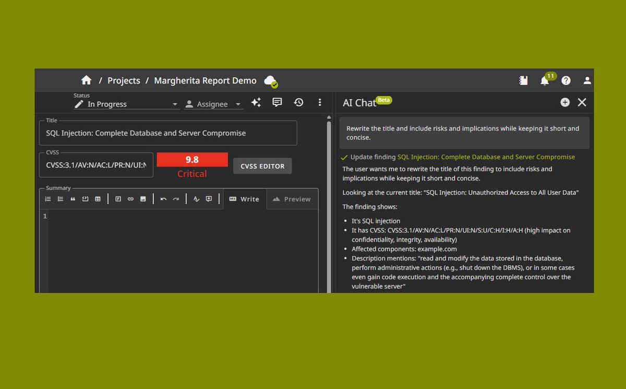626x389 pixels.
Task: Click the user prompt message bubble
Action: coord(464,133)
